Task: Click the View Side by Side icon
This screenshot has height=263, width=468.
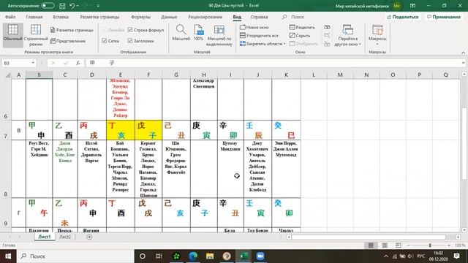Action: (327, 27)
